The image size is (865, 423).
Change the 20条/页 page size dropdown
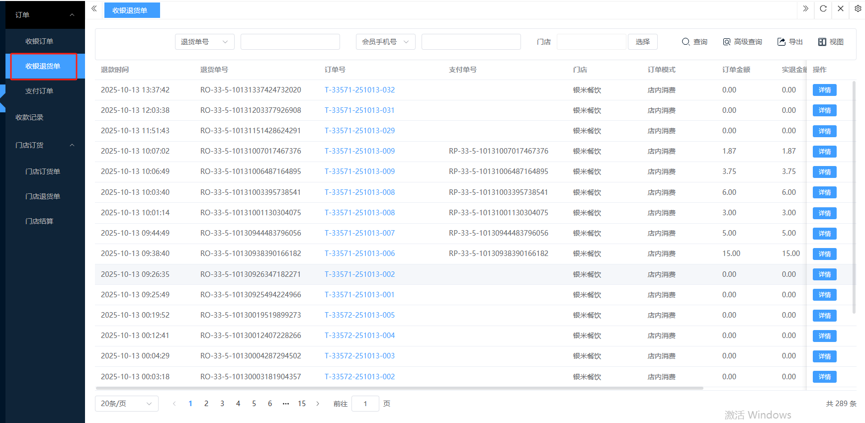tap(126, 404)
